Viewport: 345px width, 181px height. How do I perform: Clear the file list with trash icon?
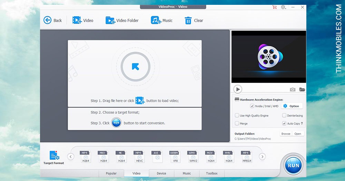pos(194,20)
